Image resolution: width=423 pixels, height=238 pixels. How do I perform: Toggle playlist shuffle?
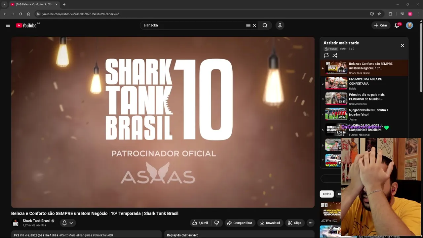pos(335,56)
